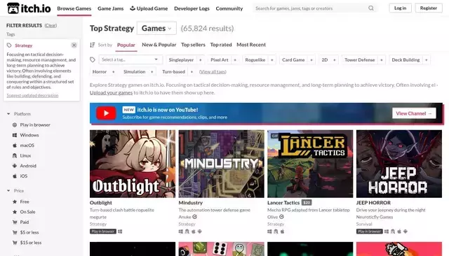Click the search games input field
This screenshot has height=256, width=449.
coord(311,8)
